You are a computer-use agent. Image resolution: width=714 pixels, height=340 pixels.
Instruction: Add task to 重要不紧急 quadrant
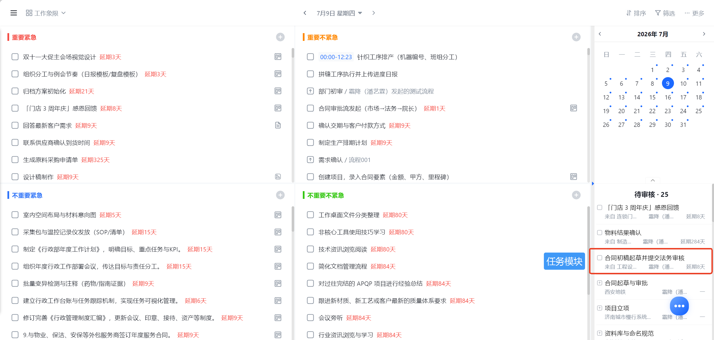click(576, 37)
